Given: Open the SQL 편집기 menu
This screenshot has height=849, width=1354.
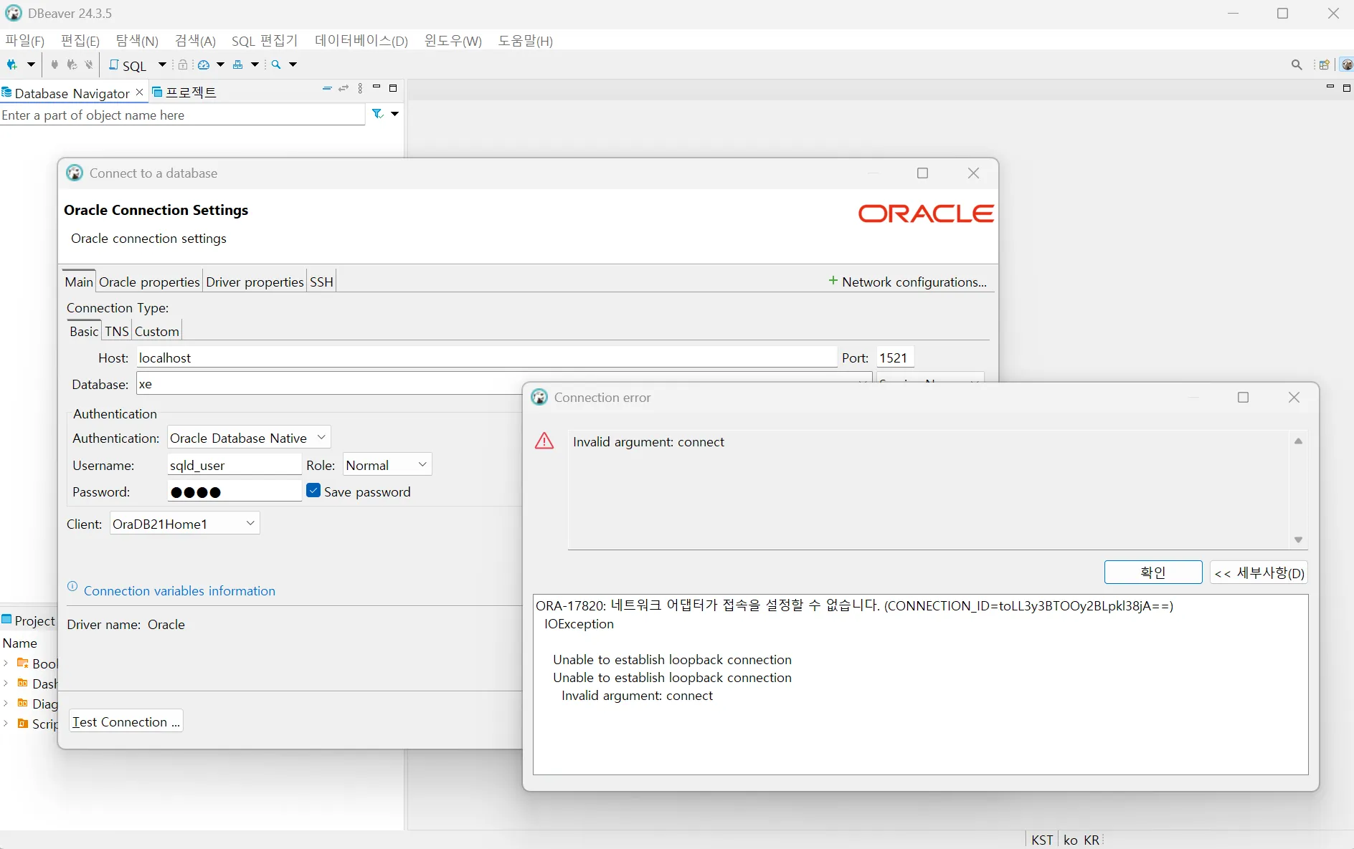Looking at the screenshot, I should 265,41.
